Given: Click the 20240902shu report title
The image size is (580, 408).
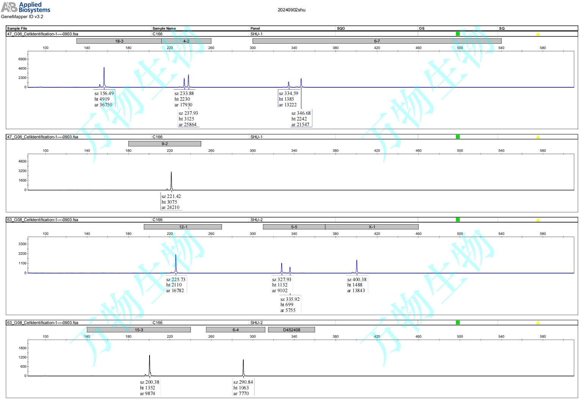Looking at the screenshot, I should coord(291,10).
